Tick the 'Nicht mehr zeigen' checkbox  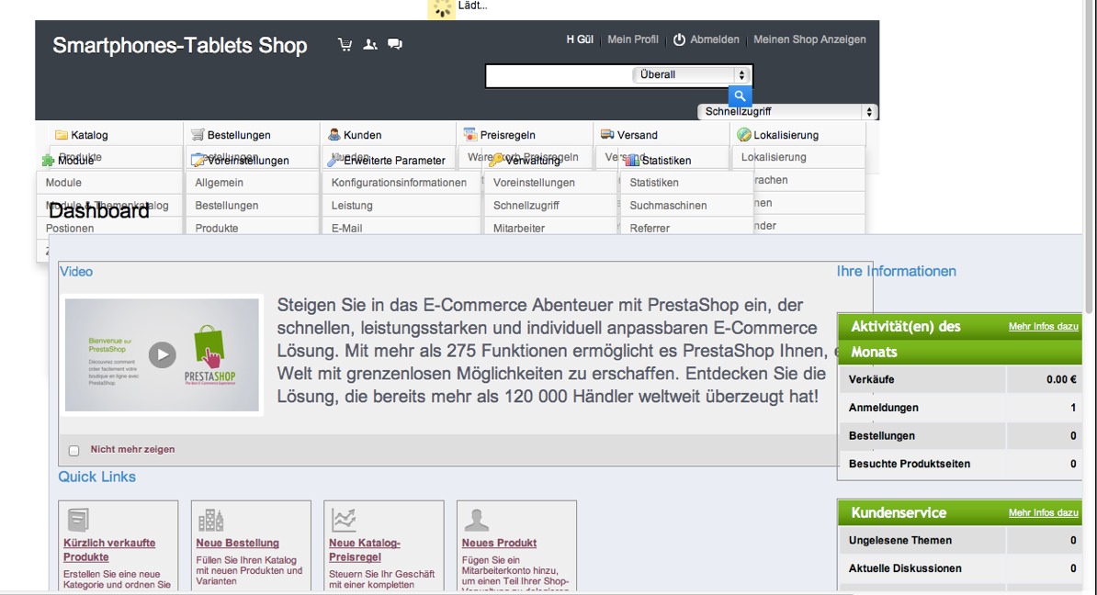tap(74, 450)
